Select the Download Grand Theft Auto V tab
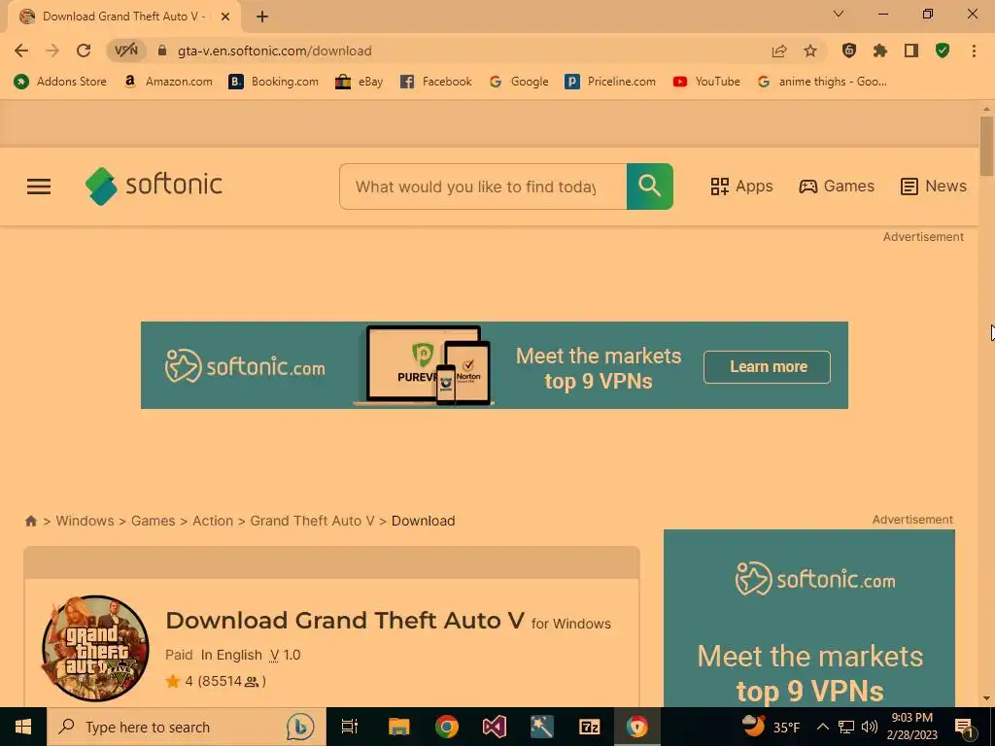 [123, 17]
